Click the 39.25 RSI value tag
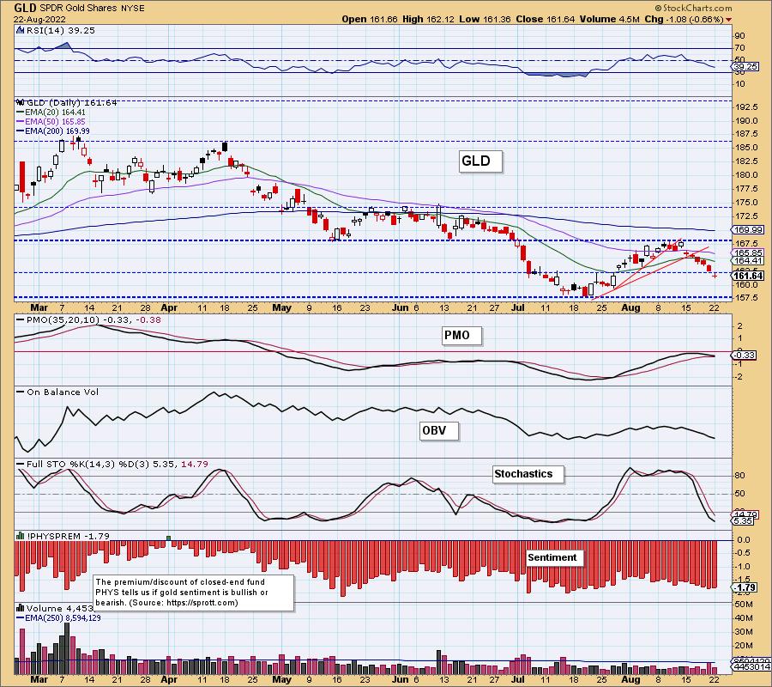The image size is (772, 687). pos(745,66)
